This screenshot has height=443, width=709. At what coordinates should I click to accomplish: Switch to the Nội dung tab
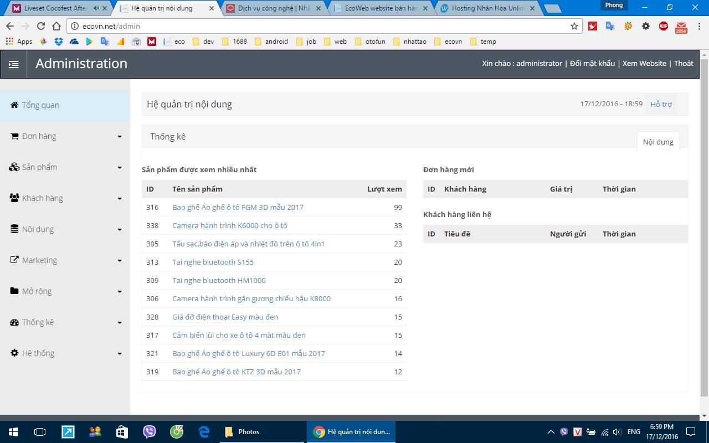pos(658,142)
